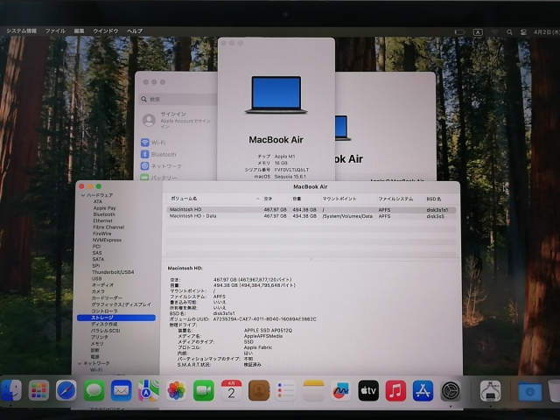
Task: Click the マウントポイント column header
Action: pyautogui.click(x=339, y=199)
